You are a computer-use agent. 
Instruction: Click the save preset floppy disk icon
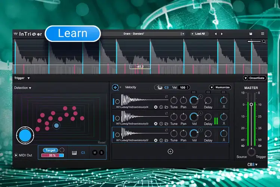point(251,34)
